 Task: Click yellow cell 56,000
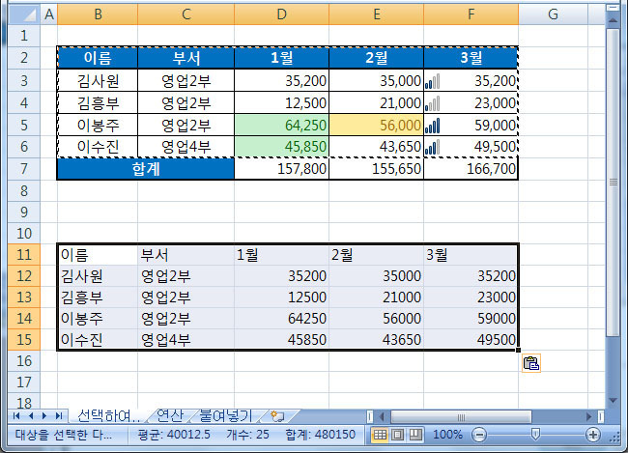(x=377, y=126)
